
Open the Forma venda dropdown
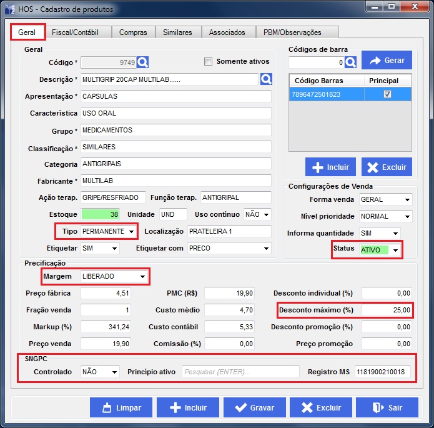(x=407, y=200)
